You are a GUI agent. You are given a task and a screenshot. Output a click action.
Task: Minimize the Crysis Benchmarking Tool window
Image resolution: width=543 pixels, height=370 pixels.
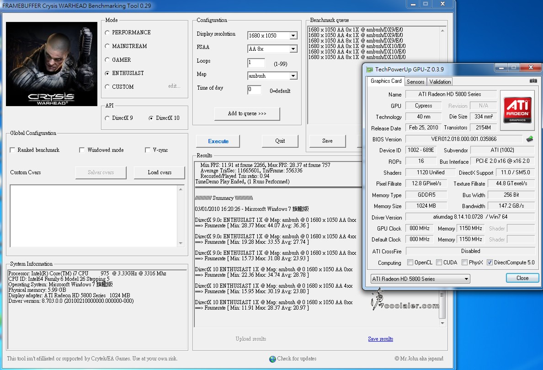(413, 4)
